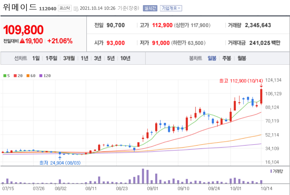This screenshot has width=290, height=195.
Task: Click the calendar icon before the timestamp
Action: click(76, 9)
